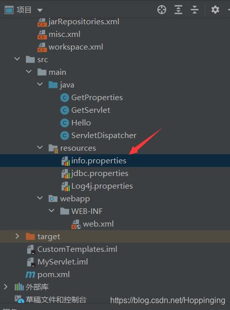Click the Expand All toolbar icon
This screenshot has height=310, width=230.
pyautogui.click(x=178, y=10)
